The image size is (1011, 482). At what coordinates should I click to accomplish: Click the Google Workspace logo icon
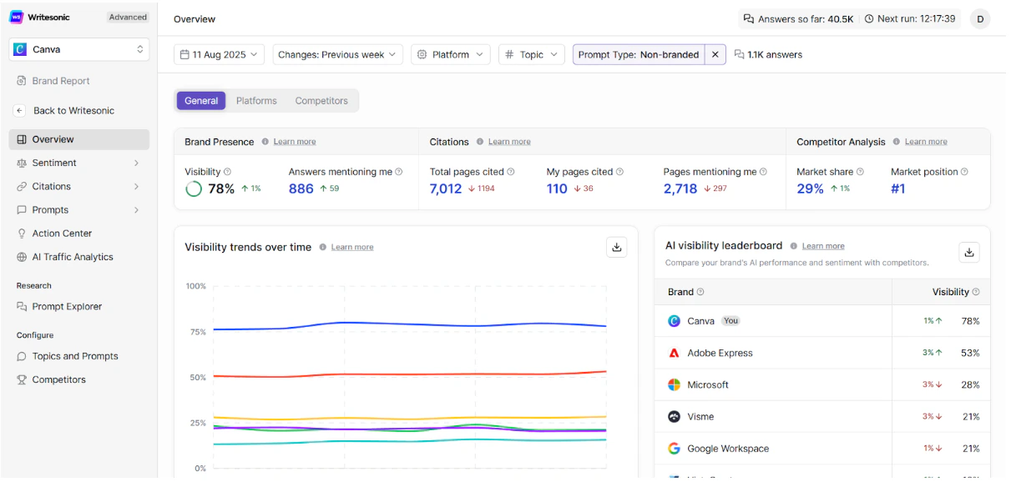(675, 449)
